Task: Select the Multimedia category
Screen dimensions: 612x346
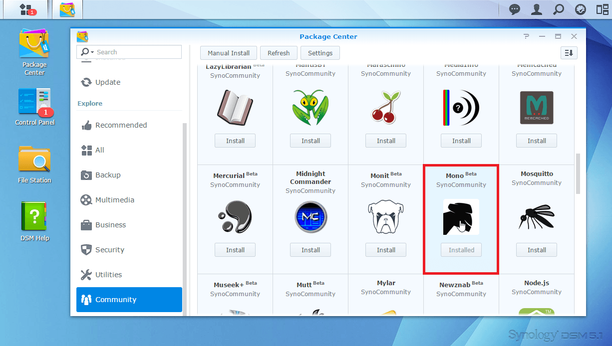Action: (x=114, y=200)
